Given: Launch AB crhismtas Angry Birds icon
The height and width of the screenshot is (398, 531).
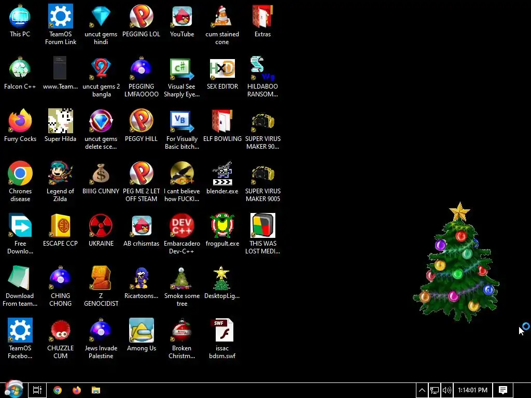Looking at the screenshot, I should point(141,225).
